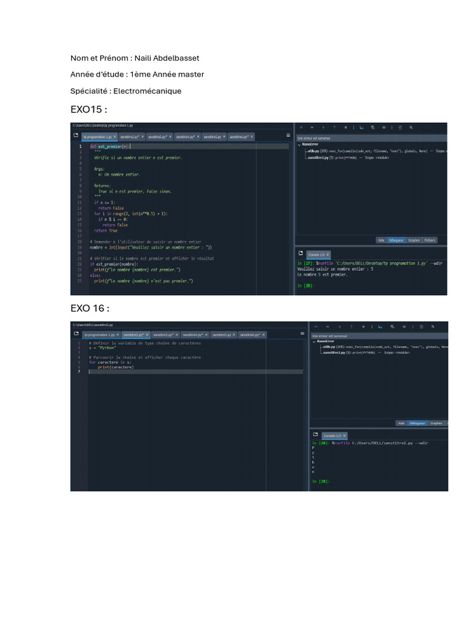Collapse the NameError tree node in EXO15 debugger
Viewport: 466px width, 622px height.
pos(299,145)
